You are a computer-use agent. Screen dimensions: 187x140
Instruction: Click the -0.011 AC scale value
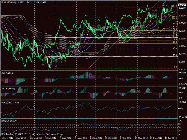tap(182, 98)
